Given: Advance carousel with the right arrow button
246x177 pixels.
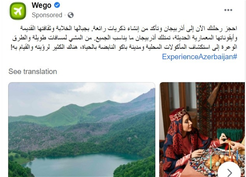Looking at the screenshot, I should (229, 171).
